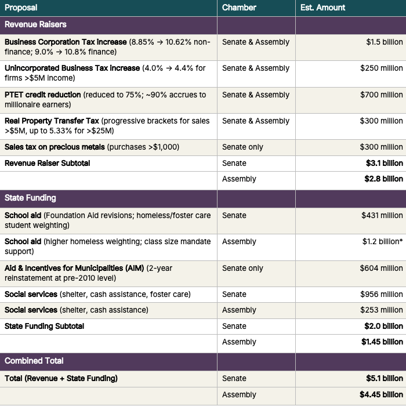Click the Unincorporated Business Tax increase proposal

coord(72,68)
